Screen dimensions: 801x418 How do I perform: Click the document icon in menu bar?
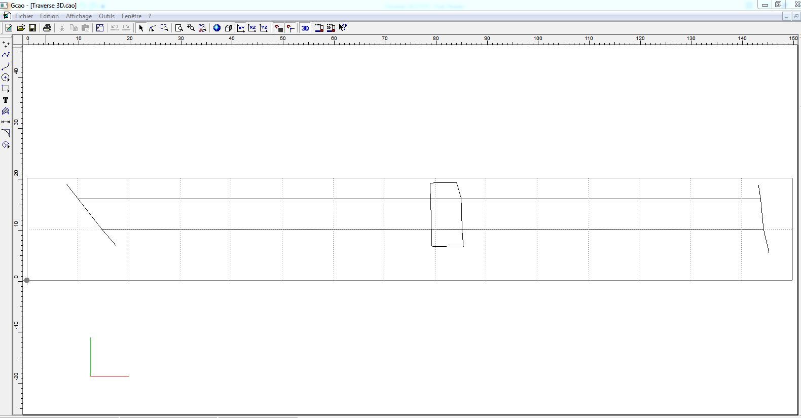(x=7, y=16)
